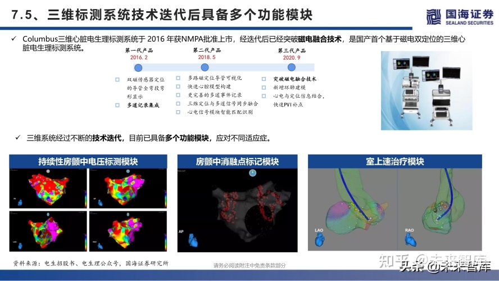Check the box for 心电信号模块智能匹配识别
Screen dimensions: 499x281
click(x=178, y=112)
